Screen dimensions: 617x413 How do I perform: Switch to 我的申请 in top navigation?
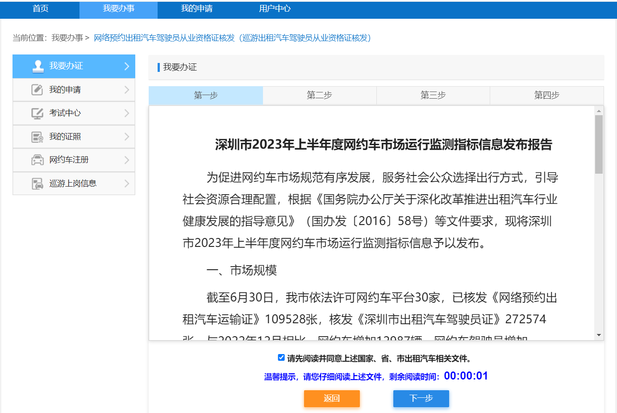coord(196,8)
